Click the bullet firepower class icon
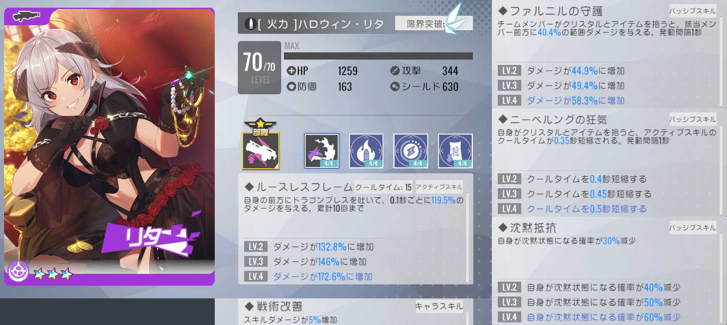 [250, 23]
